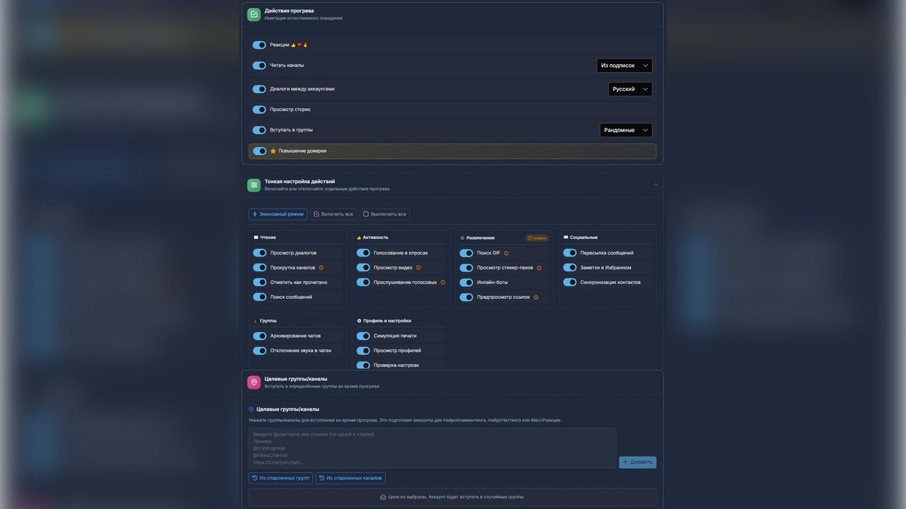Image resolution: width=906 pixels, height=509 pixels.
Task: Toggle the Отметить как прочитано switch
Action: point(260,282)
